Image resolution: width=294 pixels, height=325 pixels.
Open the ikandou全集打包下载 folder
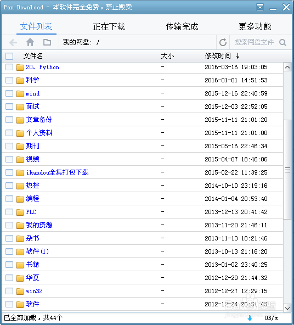58,172
